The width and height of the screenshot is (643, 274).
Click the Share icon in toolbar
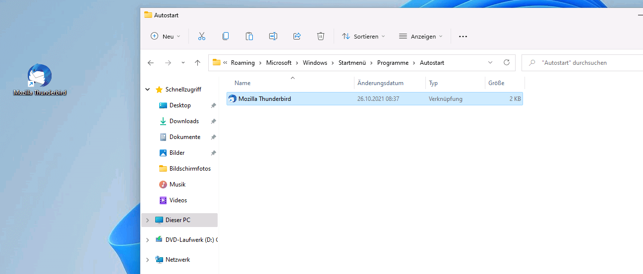(x=297, y=36)
